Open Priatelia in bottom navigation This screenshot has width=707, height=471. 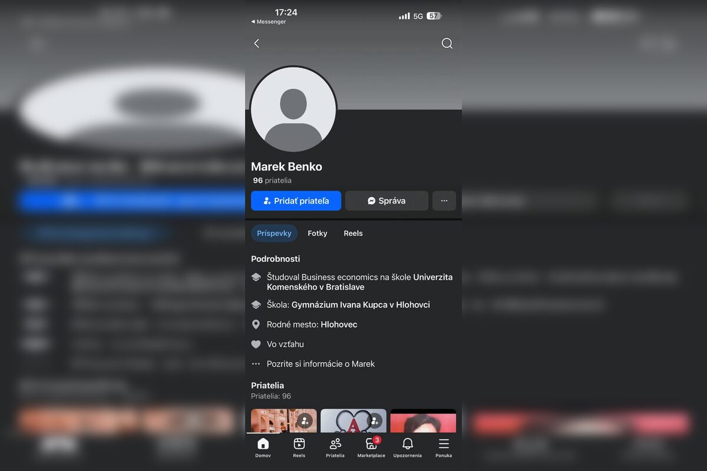(335, 447)
